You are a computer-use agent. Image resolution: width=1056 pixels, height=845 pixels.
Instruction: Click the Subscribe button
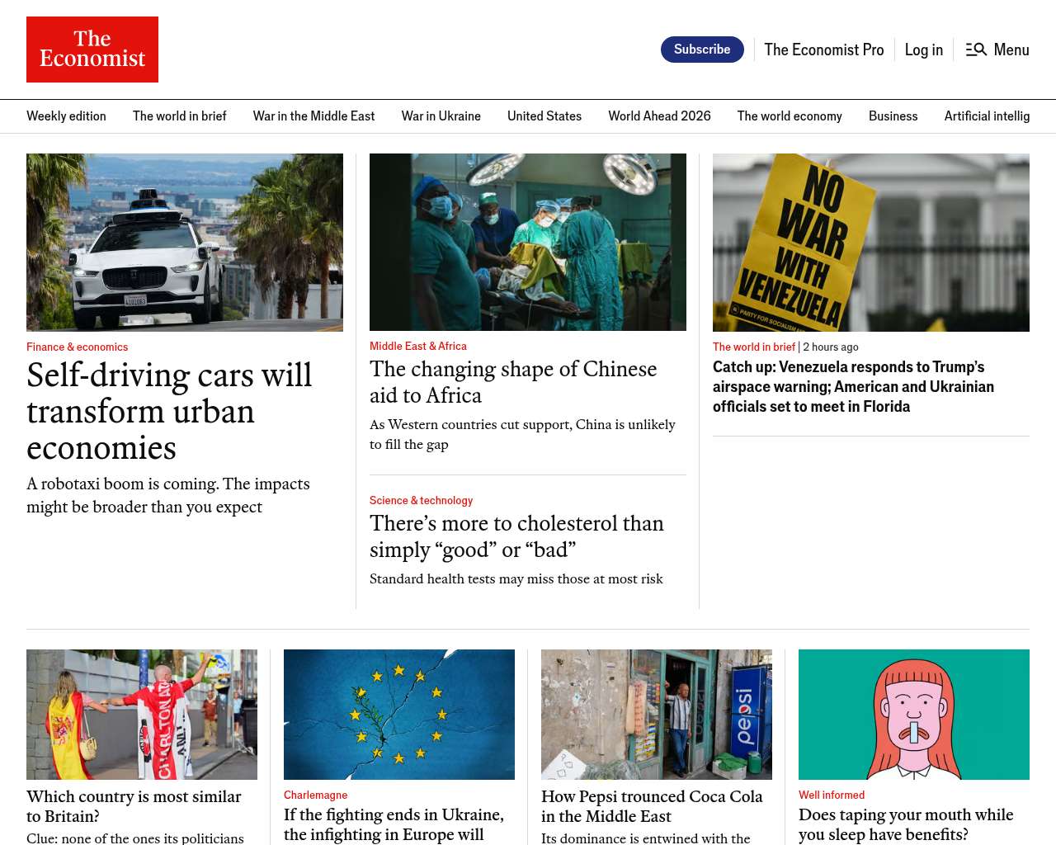[702, 50]
